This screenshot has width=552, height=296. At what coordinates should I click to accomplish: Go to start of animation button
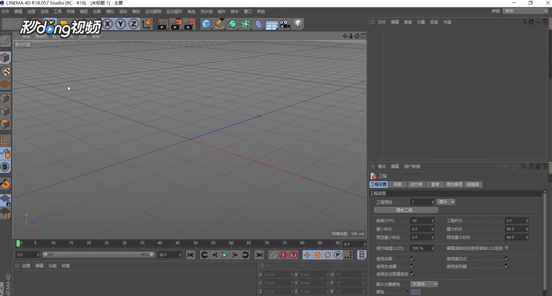(190, 255)
